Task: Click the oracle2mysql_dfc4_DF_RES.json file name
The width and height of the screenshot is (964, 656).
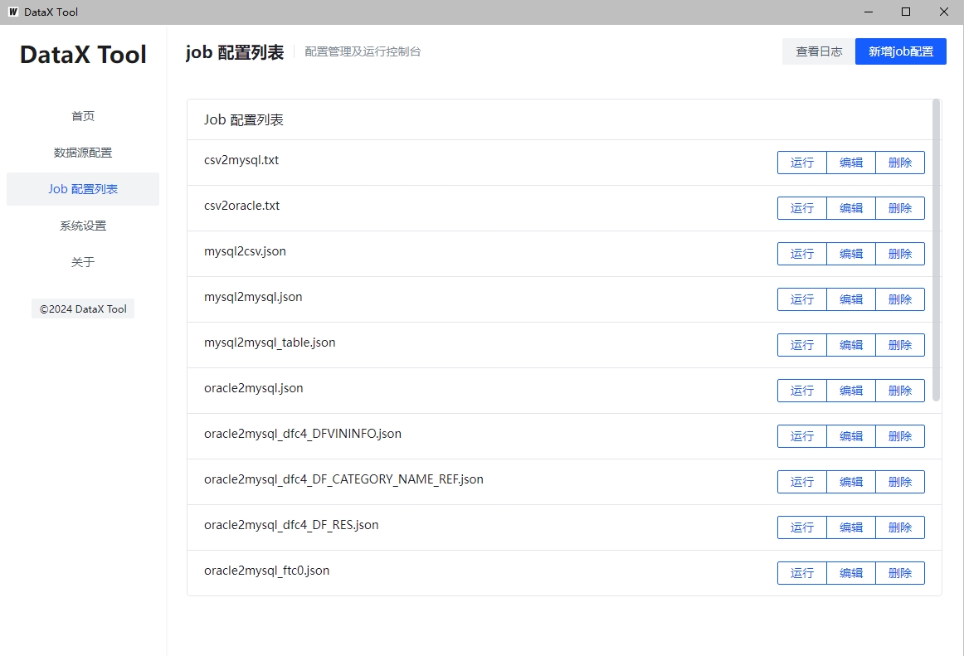Action: tap(291, 525)
